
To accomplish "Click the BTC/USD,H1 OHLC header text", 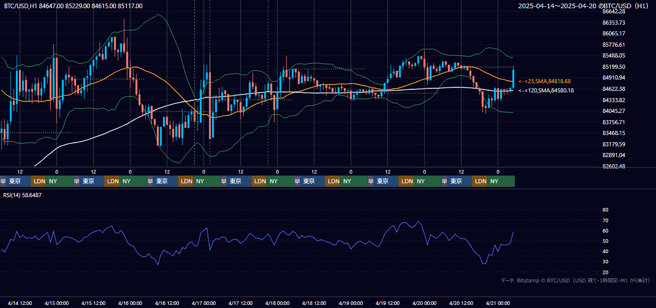I will (x=73, y=6).
